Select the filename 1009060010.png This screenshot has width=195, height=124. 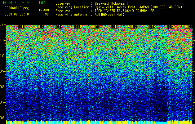point(16,8)
